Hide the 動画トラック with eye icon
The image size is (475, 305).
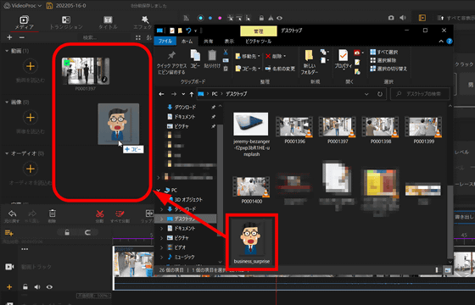tap(49, 286)
